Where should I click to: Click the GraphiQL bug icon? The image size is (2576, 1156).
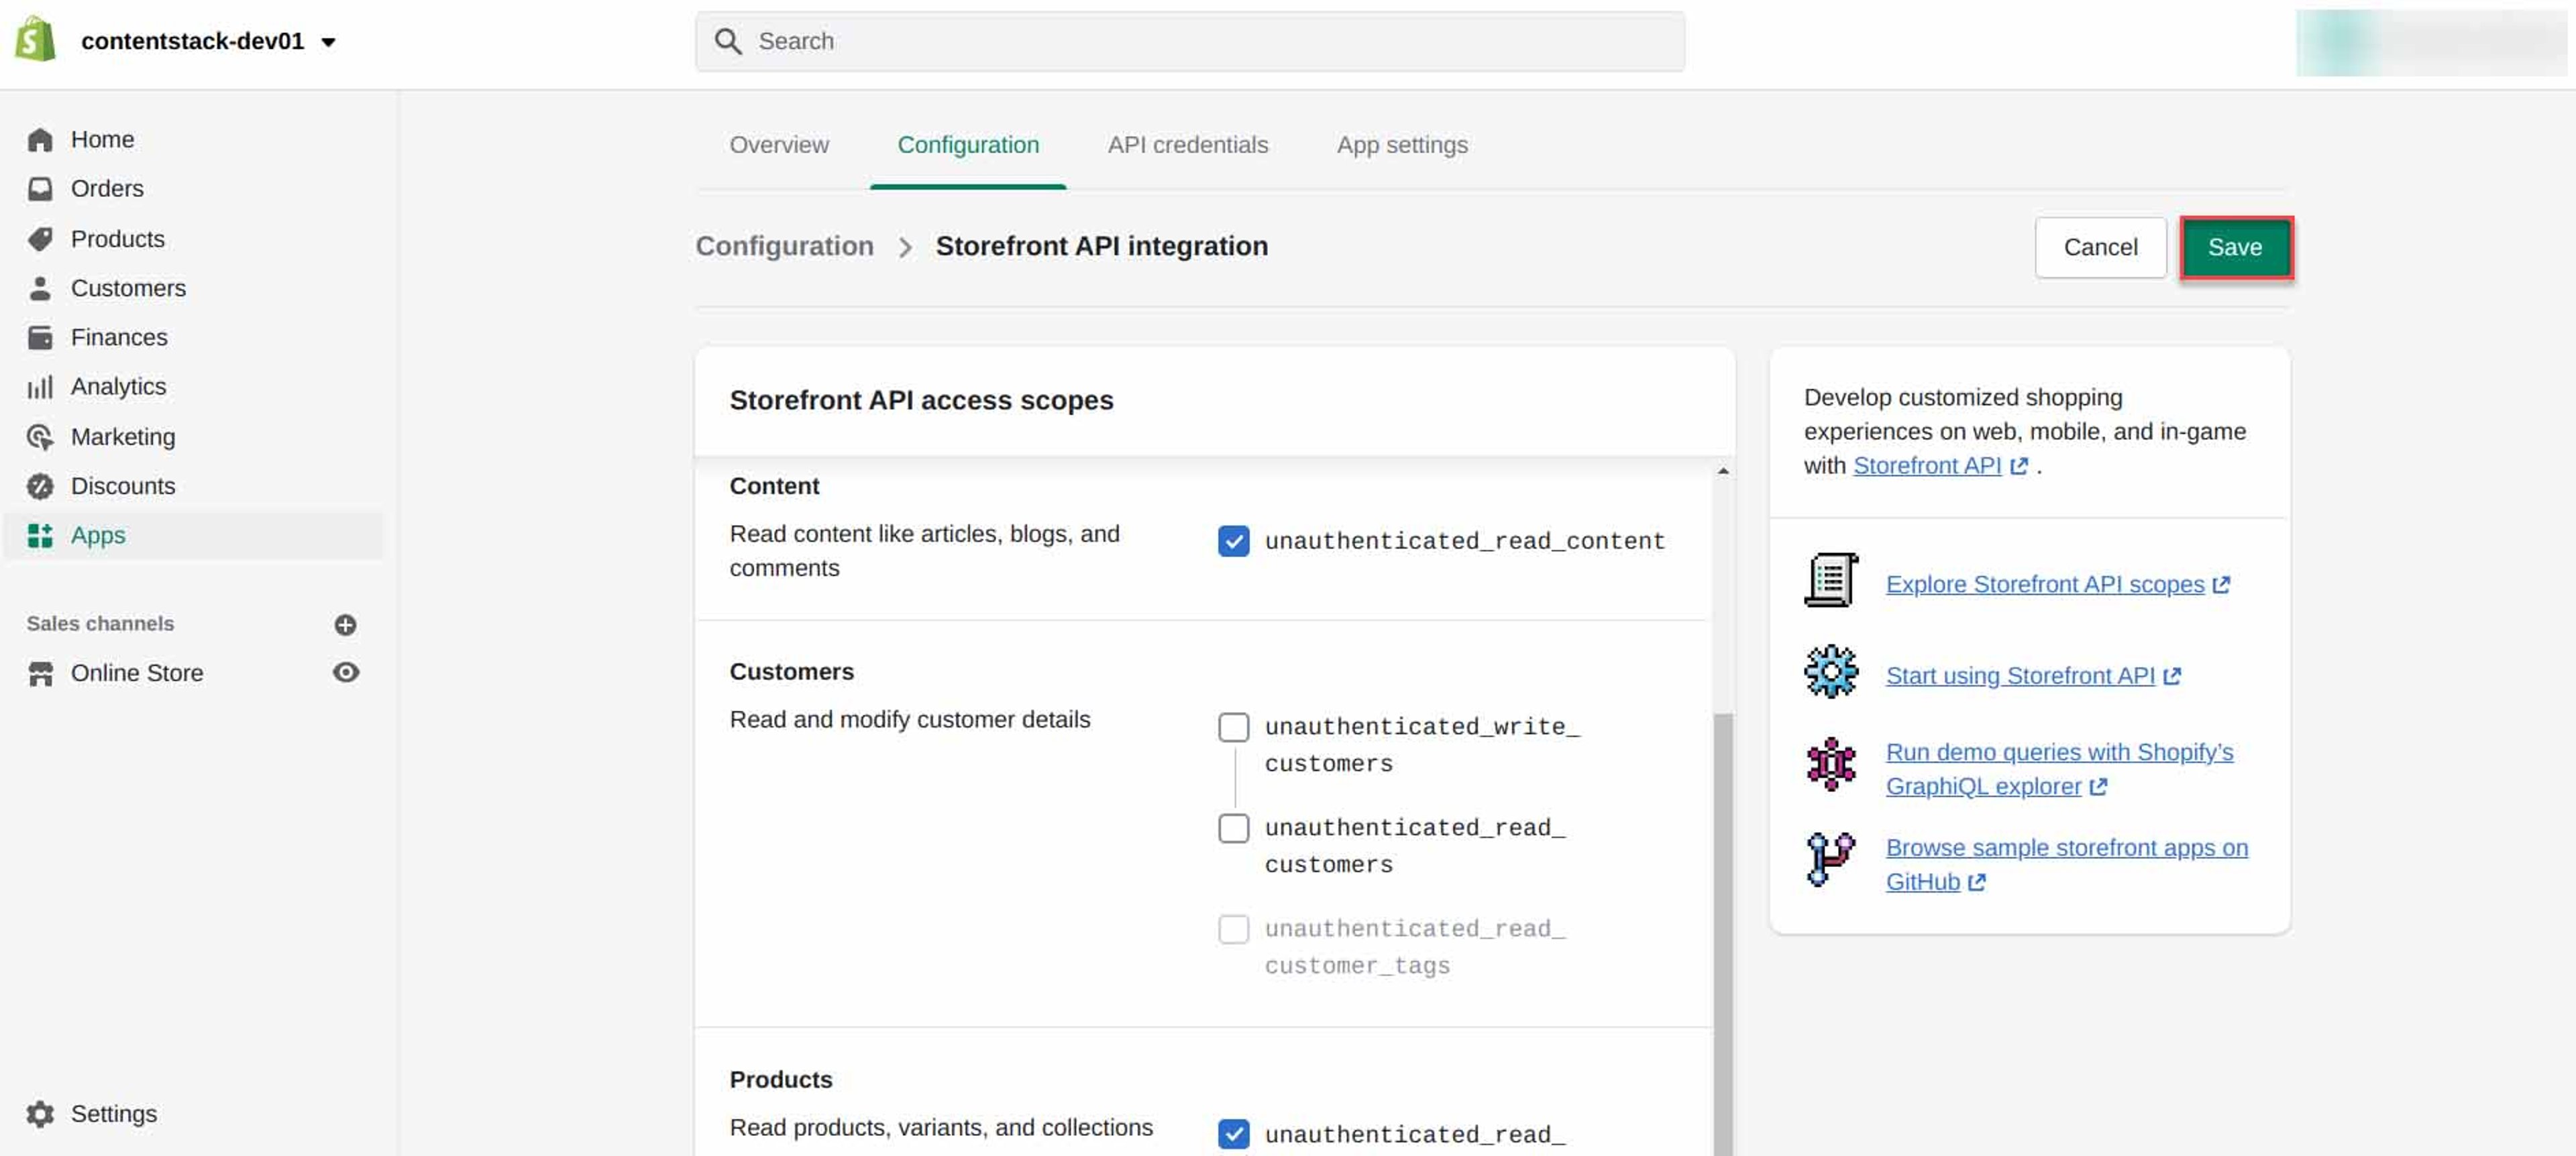(x=1830, y=764)
